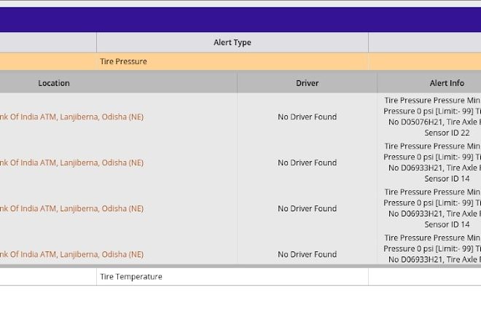Sort by the Driver column header
Screen dimensions: 481x317
[x=307, y=83]
